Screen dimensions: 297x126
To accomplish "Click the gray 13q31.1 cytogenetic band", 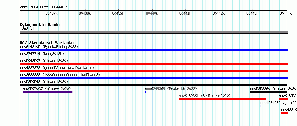I will tap(154, 32).
